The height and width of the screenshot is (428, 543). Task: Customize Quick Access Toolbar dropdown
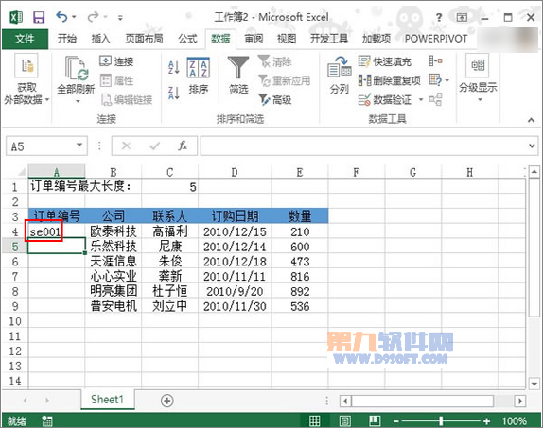coord(120,17)
